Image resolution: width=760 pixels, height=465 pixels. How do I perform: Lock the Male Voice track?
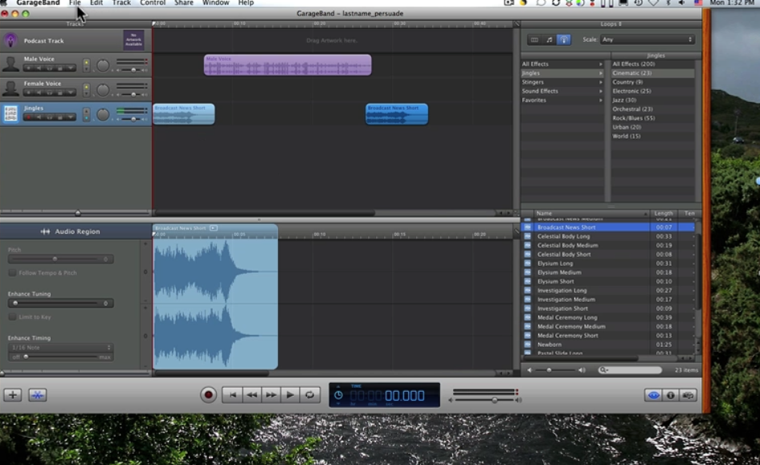[x=60, y=68]
